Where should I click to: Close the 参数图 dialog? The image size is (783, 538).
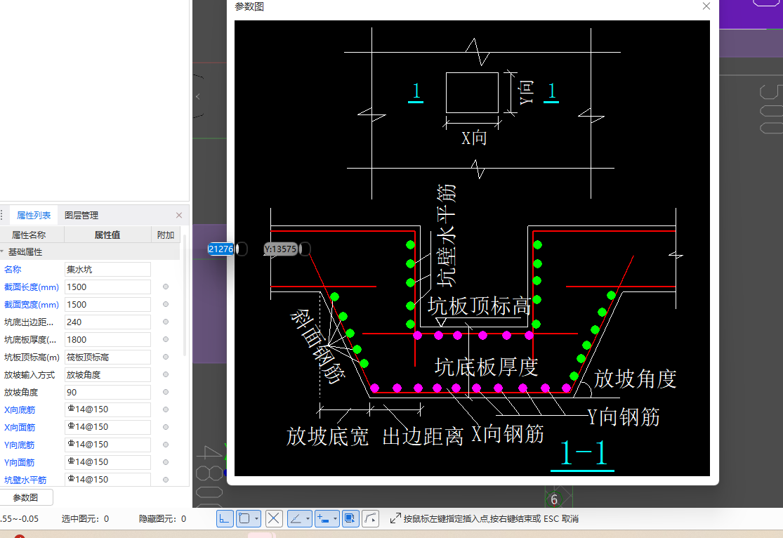706,6
